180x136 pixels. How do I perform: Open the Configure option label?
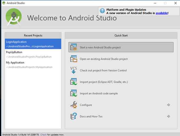86,105
